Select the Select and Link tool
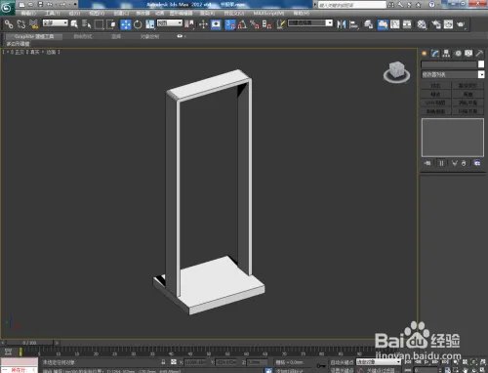Image resolution: width=488 pixels, height=373 pixels. click(x=9, y=24)
